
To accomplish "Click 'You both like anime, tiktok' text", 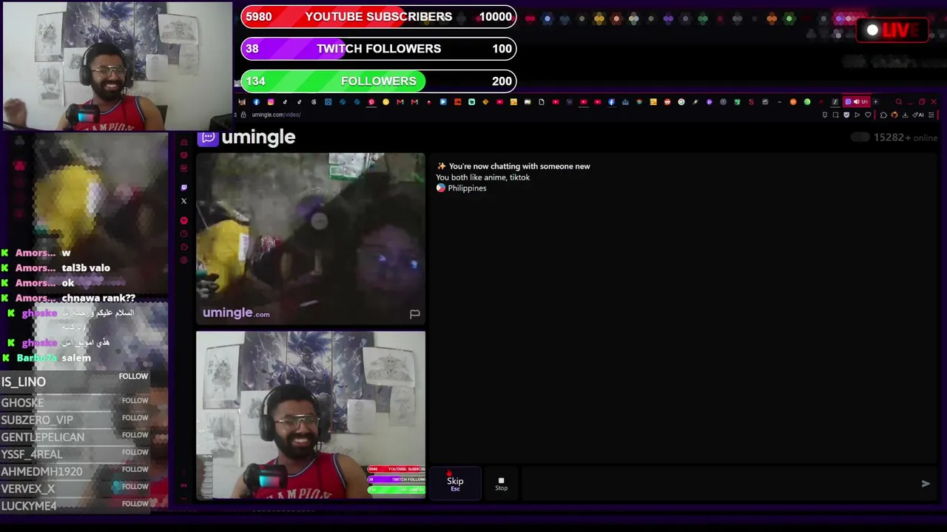I will tap(482, 177).
